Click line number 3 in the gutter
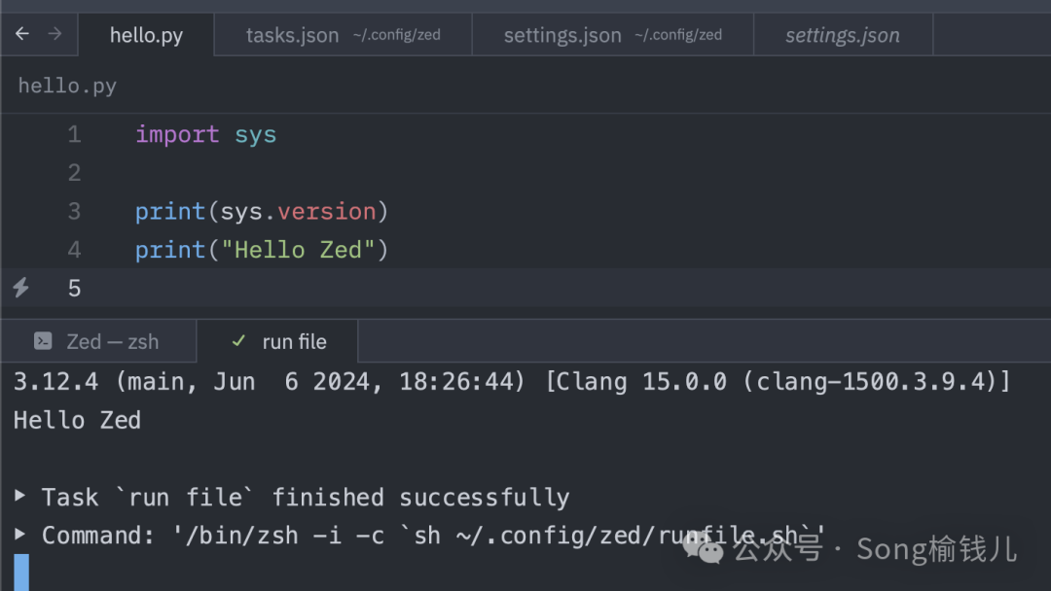This screenshot has width=1051, height=591. (x=74, y=212)
